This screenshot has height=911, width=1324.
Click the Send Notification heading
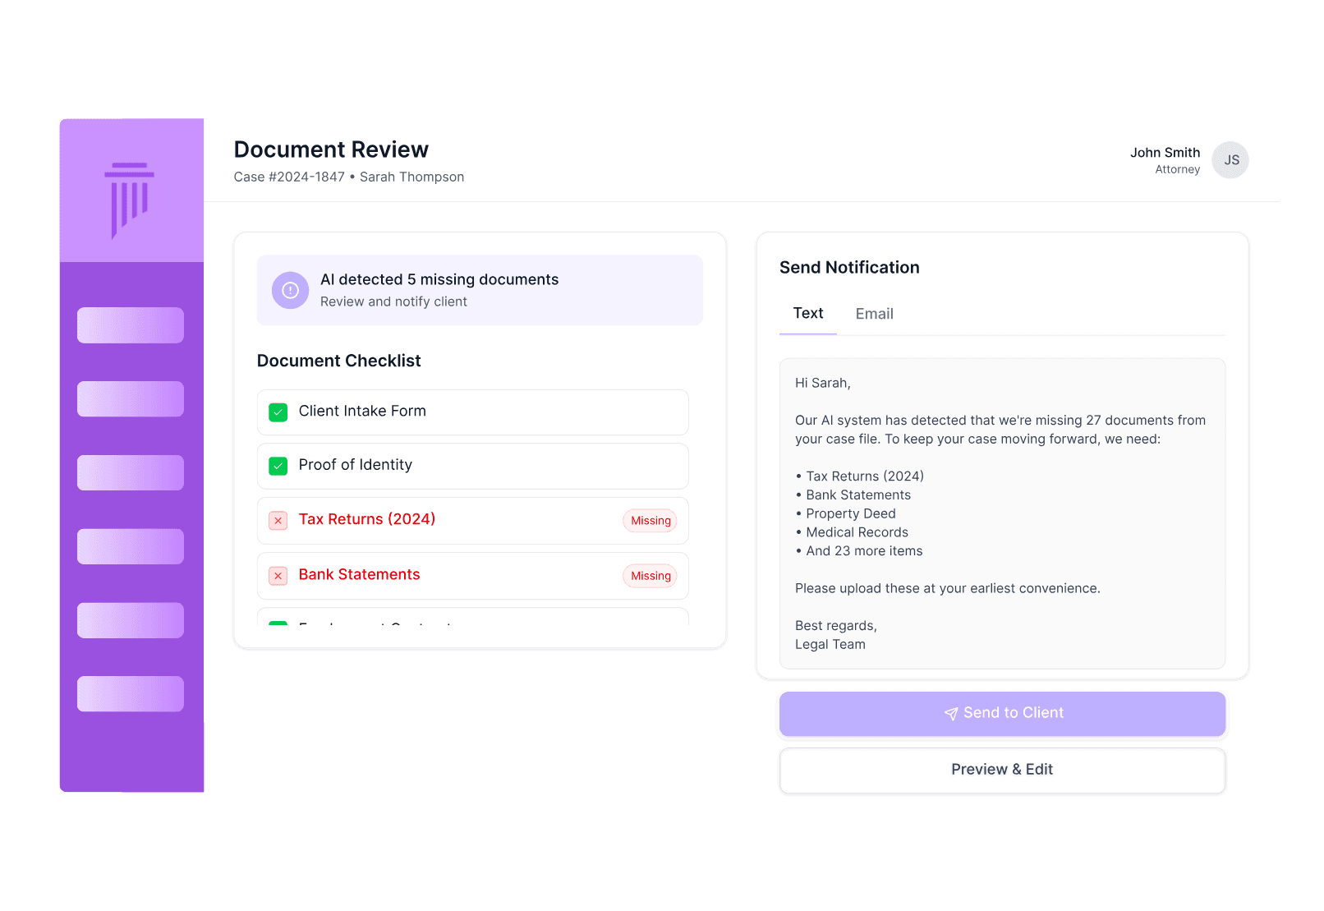pyautogui.click(x=849, y=267)
